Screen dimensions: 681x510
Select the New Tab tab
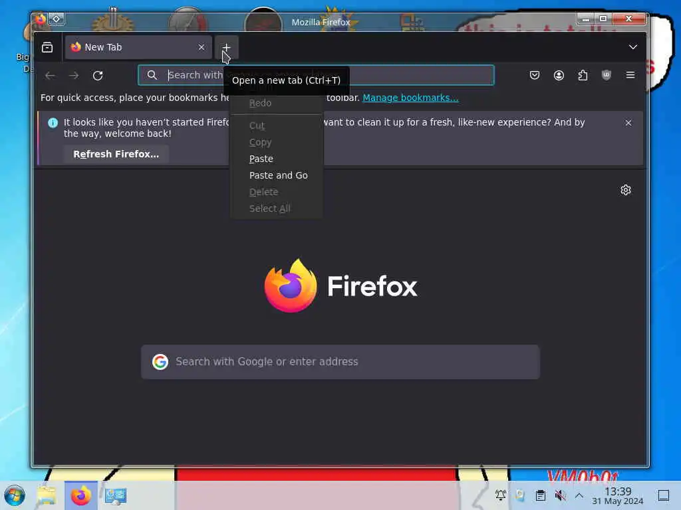(138, 47)
